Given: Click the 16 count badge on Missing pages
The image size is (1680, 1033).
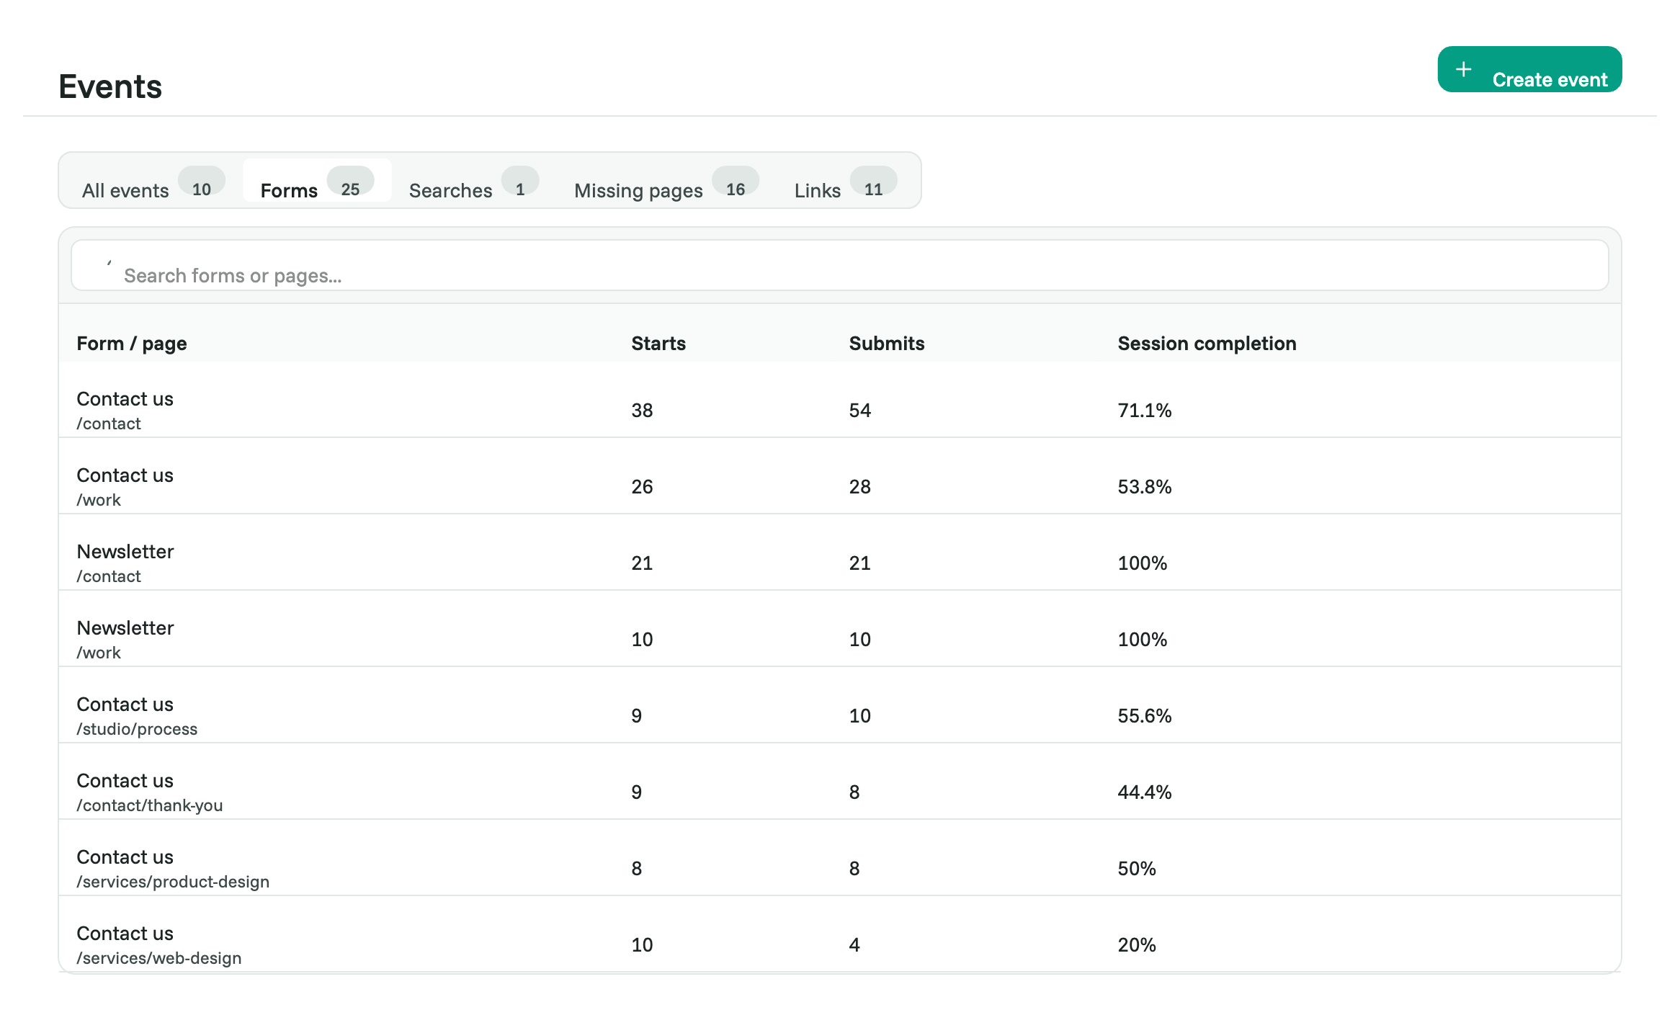Looking at the screenshot, I should (x=736, y=182).
